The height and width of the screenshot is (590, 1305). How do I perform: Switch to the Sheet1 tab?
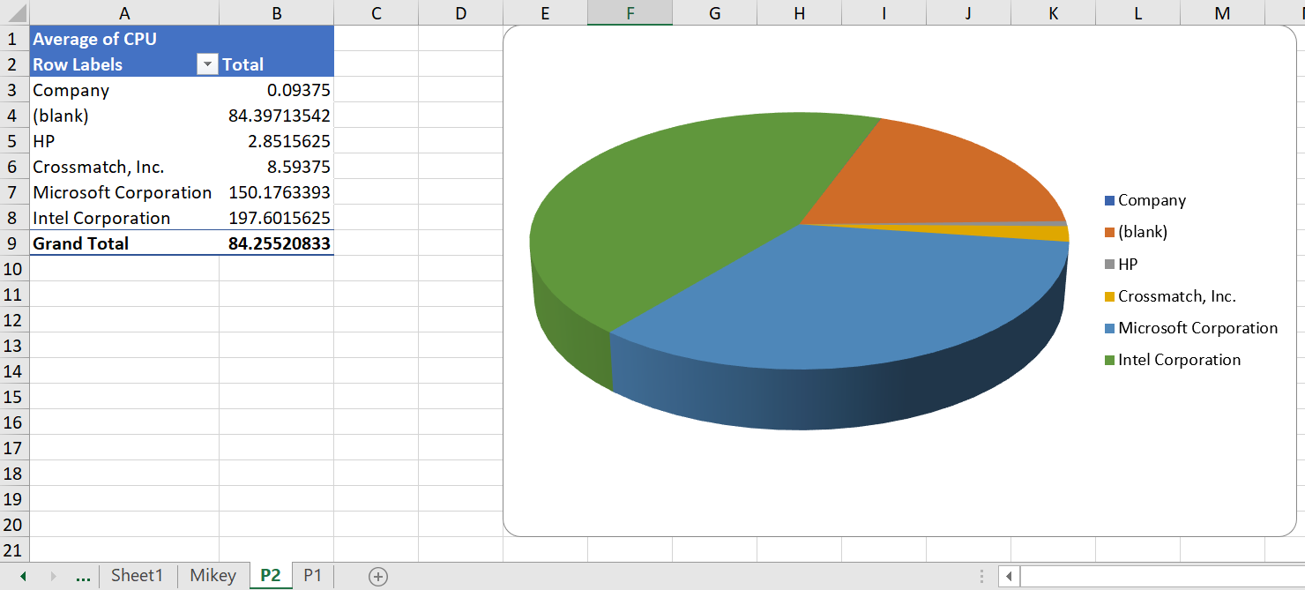[138, 575]
